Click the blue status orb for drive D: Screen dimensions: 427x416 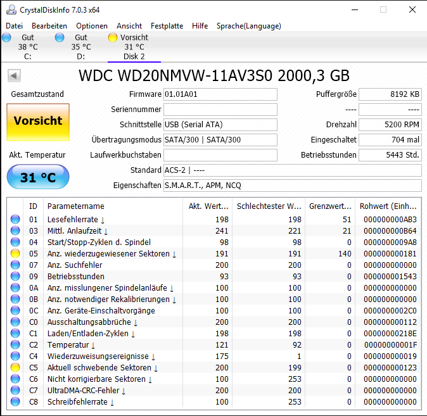pos(60,37)
